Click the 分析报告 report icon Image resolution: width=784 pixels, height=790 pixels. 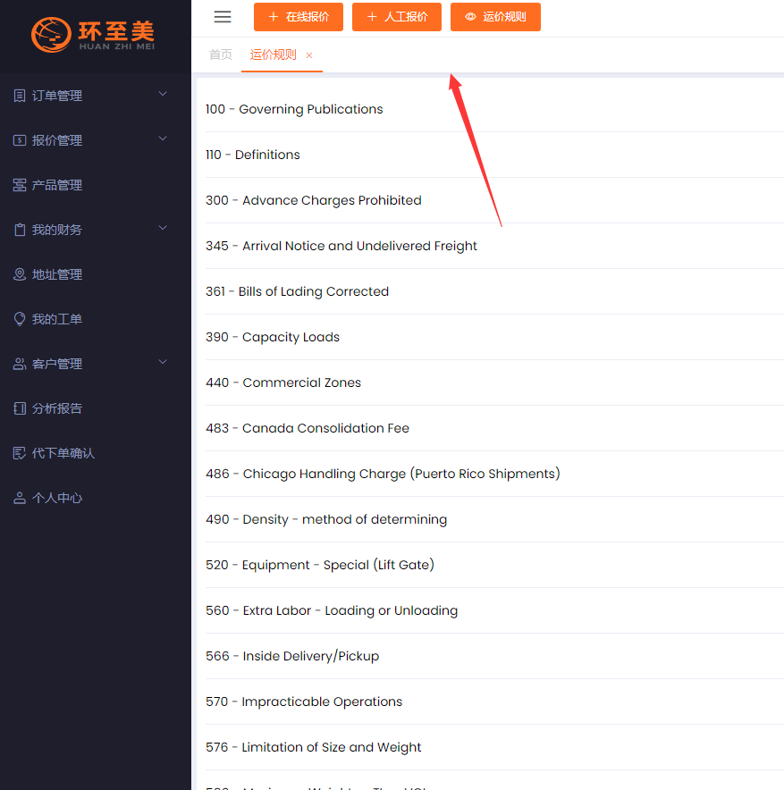[x=20, y=408]
